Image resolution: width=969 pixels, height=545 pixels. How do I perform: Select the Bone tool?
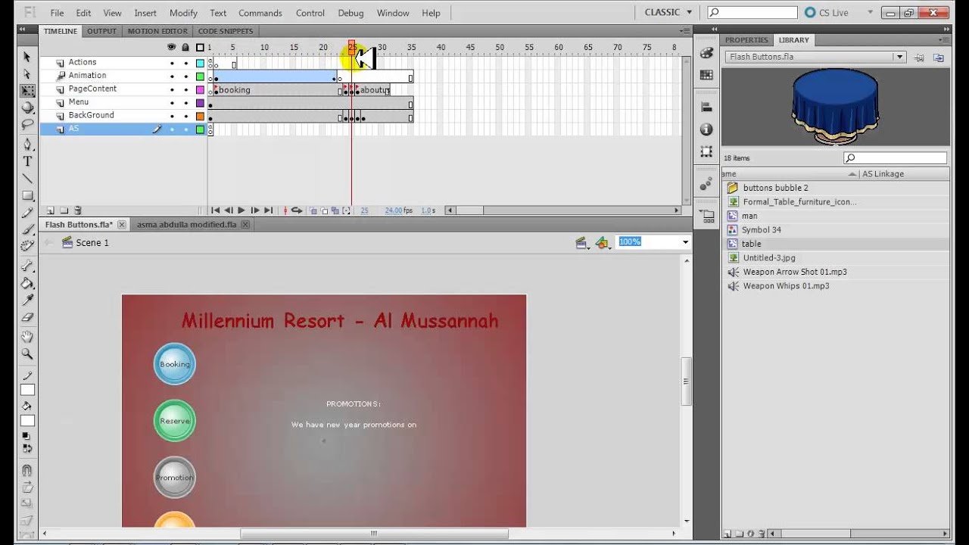point(27,266)
